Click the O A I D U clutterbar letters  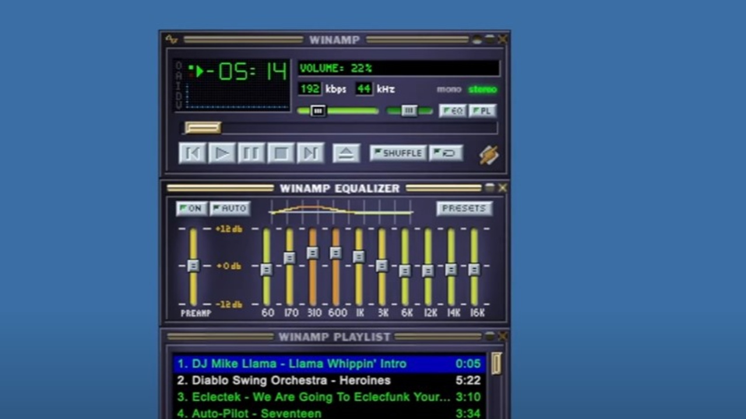[179, 85]
